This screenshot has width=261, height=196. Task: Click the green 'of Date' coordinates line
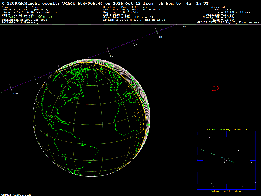pos(27,17)
